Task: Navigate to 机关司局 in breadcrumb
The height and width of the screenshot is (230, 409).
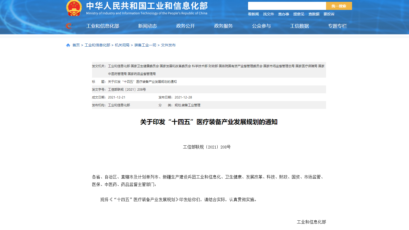Action: point(122,45)
